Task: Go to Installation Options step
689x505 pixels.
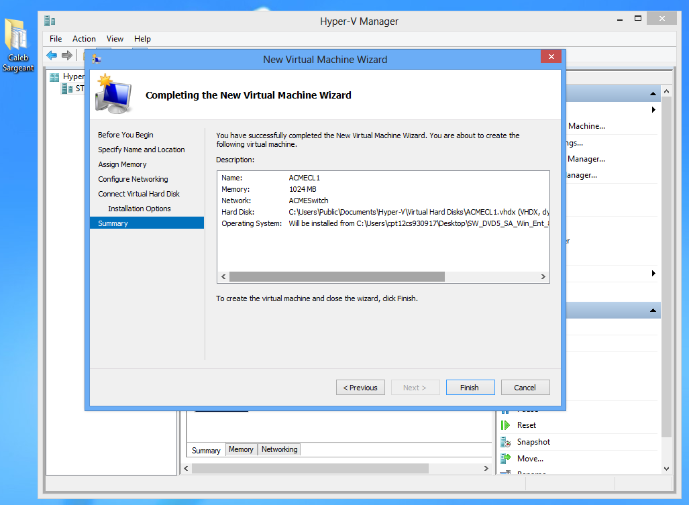Action: point(140,209)
